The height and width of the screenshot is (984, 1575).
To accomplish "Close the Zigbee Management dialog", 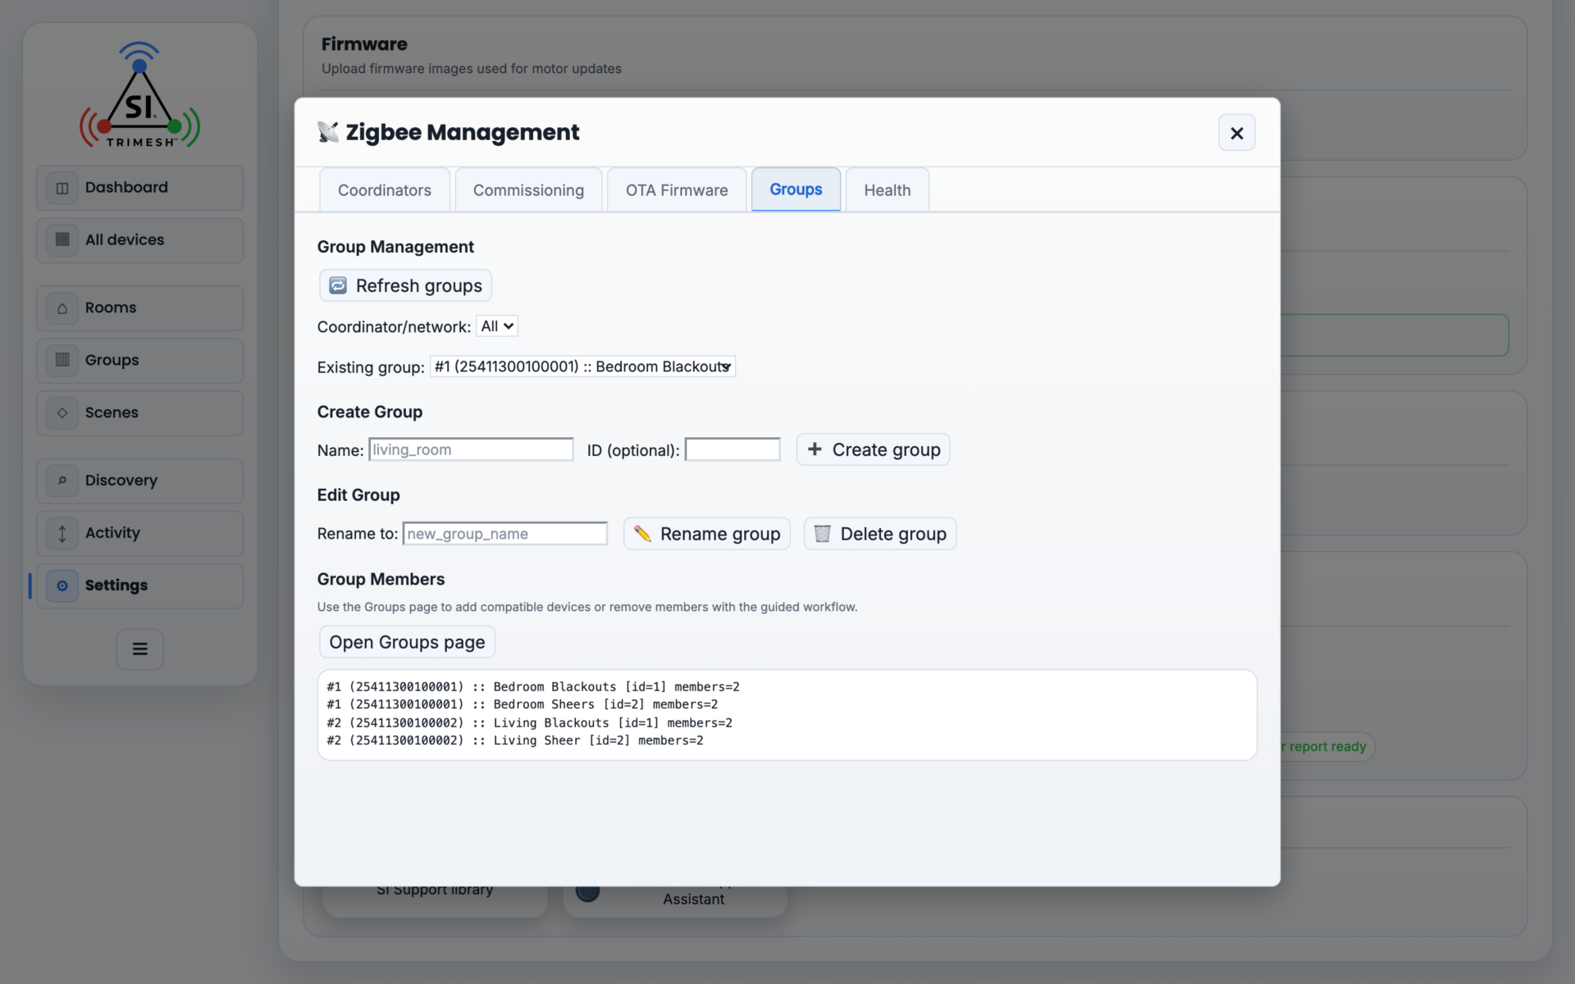I will [1237, 133].
